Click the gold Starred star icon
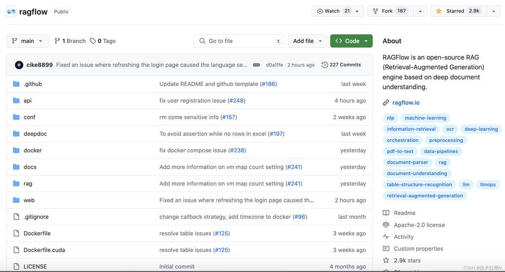Screen dimensions: 505x272 pyautogui.click(x=439, y=11)
